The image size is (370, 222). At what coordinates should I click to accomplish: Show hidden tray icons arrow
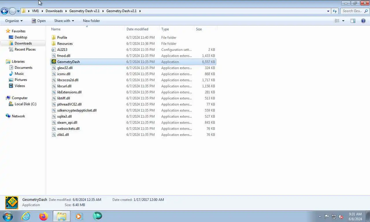click(x=320, y=217)
